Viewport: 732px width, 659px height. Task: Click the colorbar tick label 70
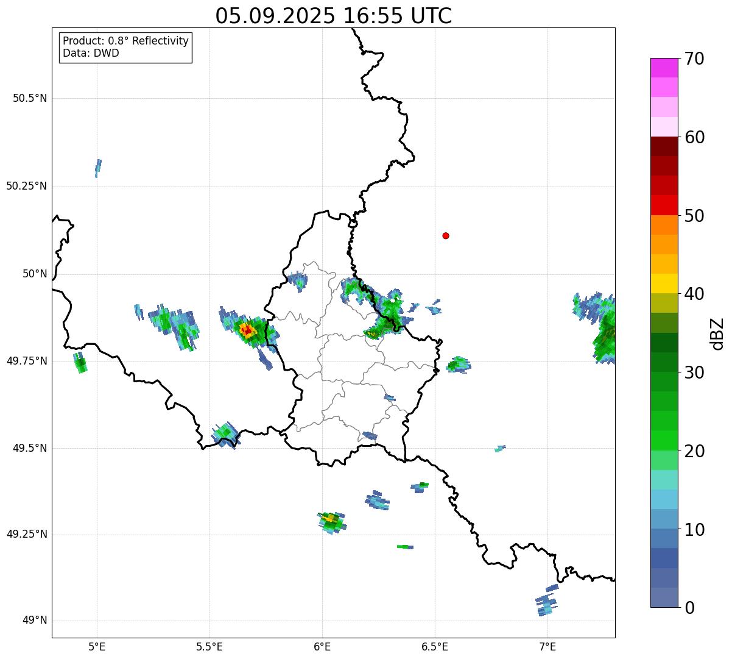pos(694,59)
